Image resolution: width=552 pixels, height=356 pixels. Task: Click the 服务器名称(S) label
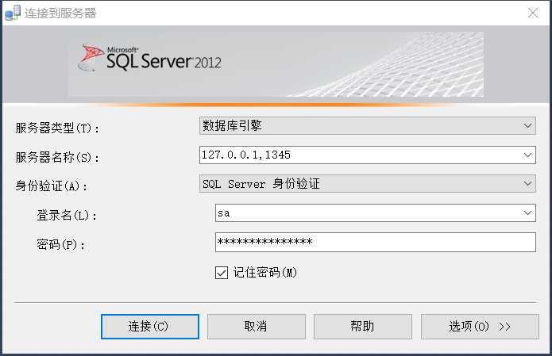point(57,157)
